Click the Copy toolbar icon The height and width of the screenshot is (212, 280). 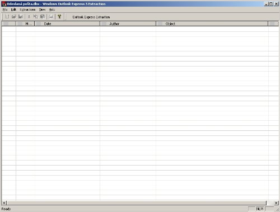36,17
